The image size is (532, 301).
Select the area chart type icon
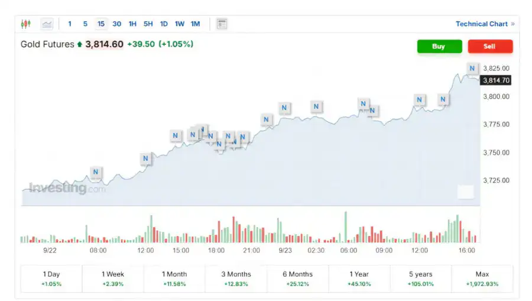coord(47,24)
